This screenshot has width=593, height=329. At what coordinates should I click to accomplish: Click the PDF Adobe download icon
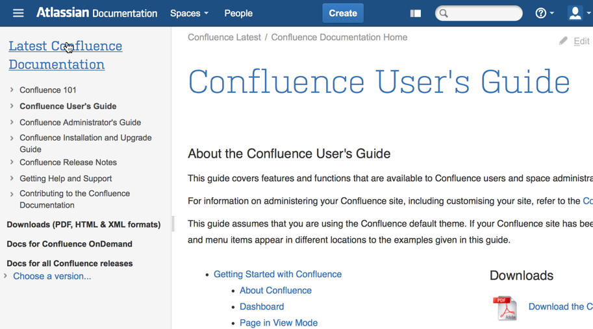(505, 308)
